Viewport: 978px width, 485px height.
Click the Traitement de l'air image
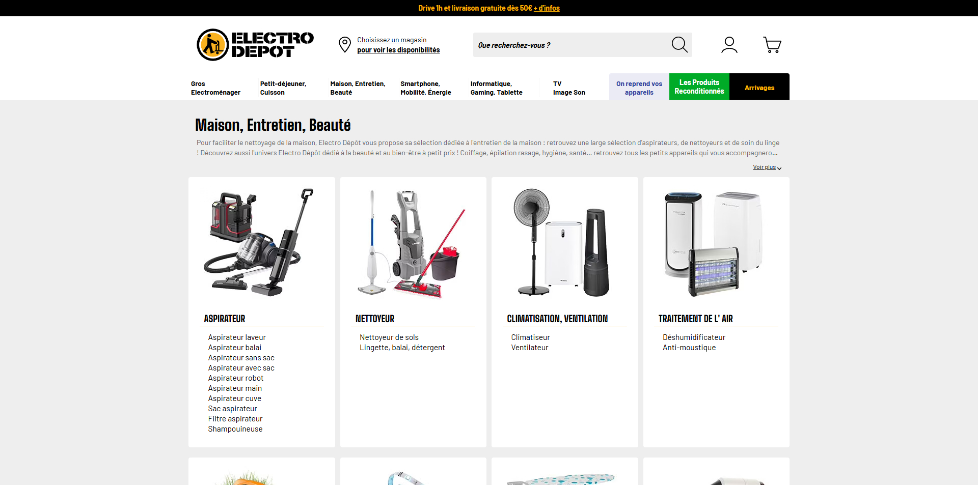716,243
